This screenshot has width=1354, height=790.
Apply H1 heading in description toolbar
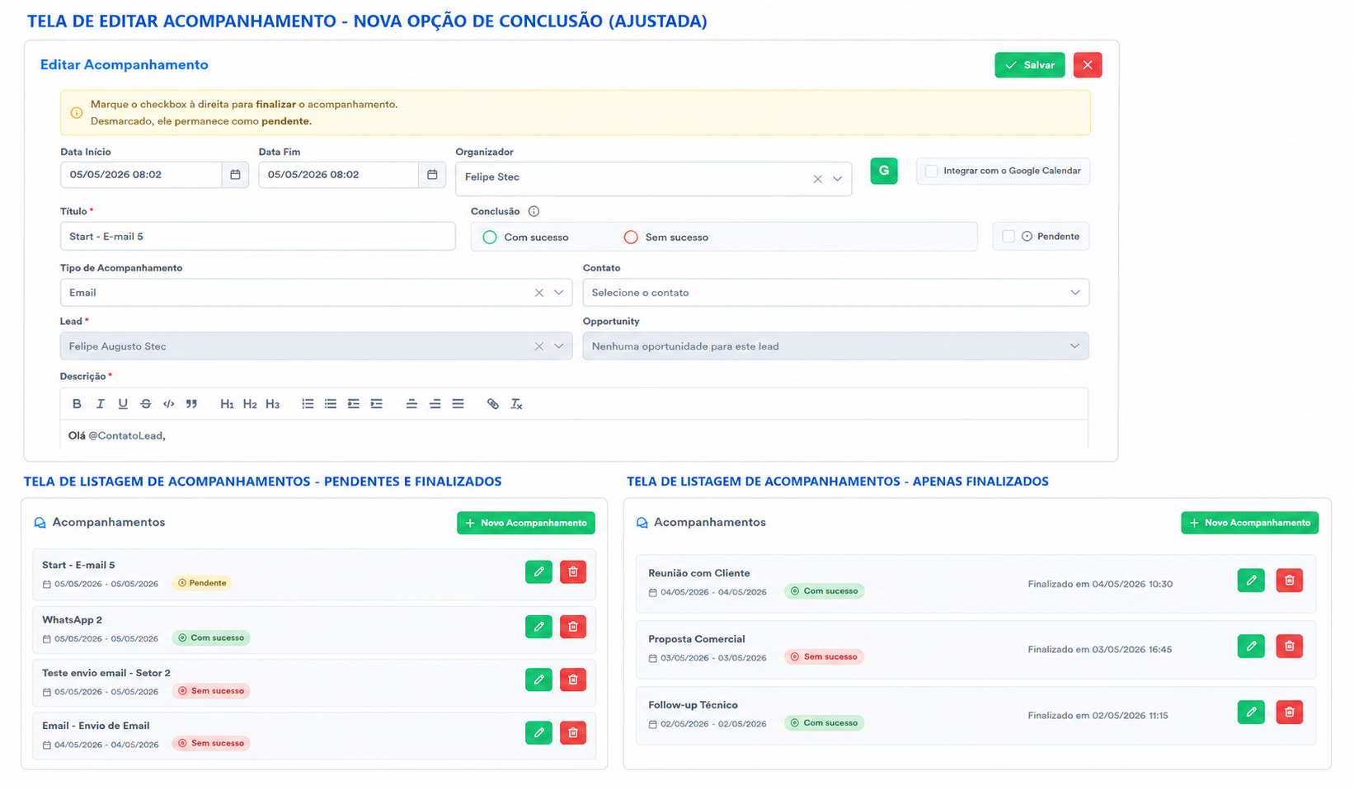(x=227, y=404)
